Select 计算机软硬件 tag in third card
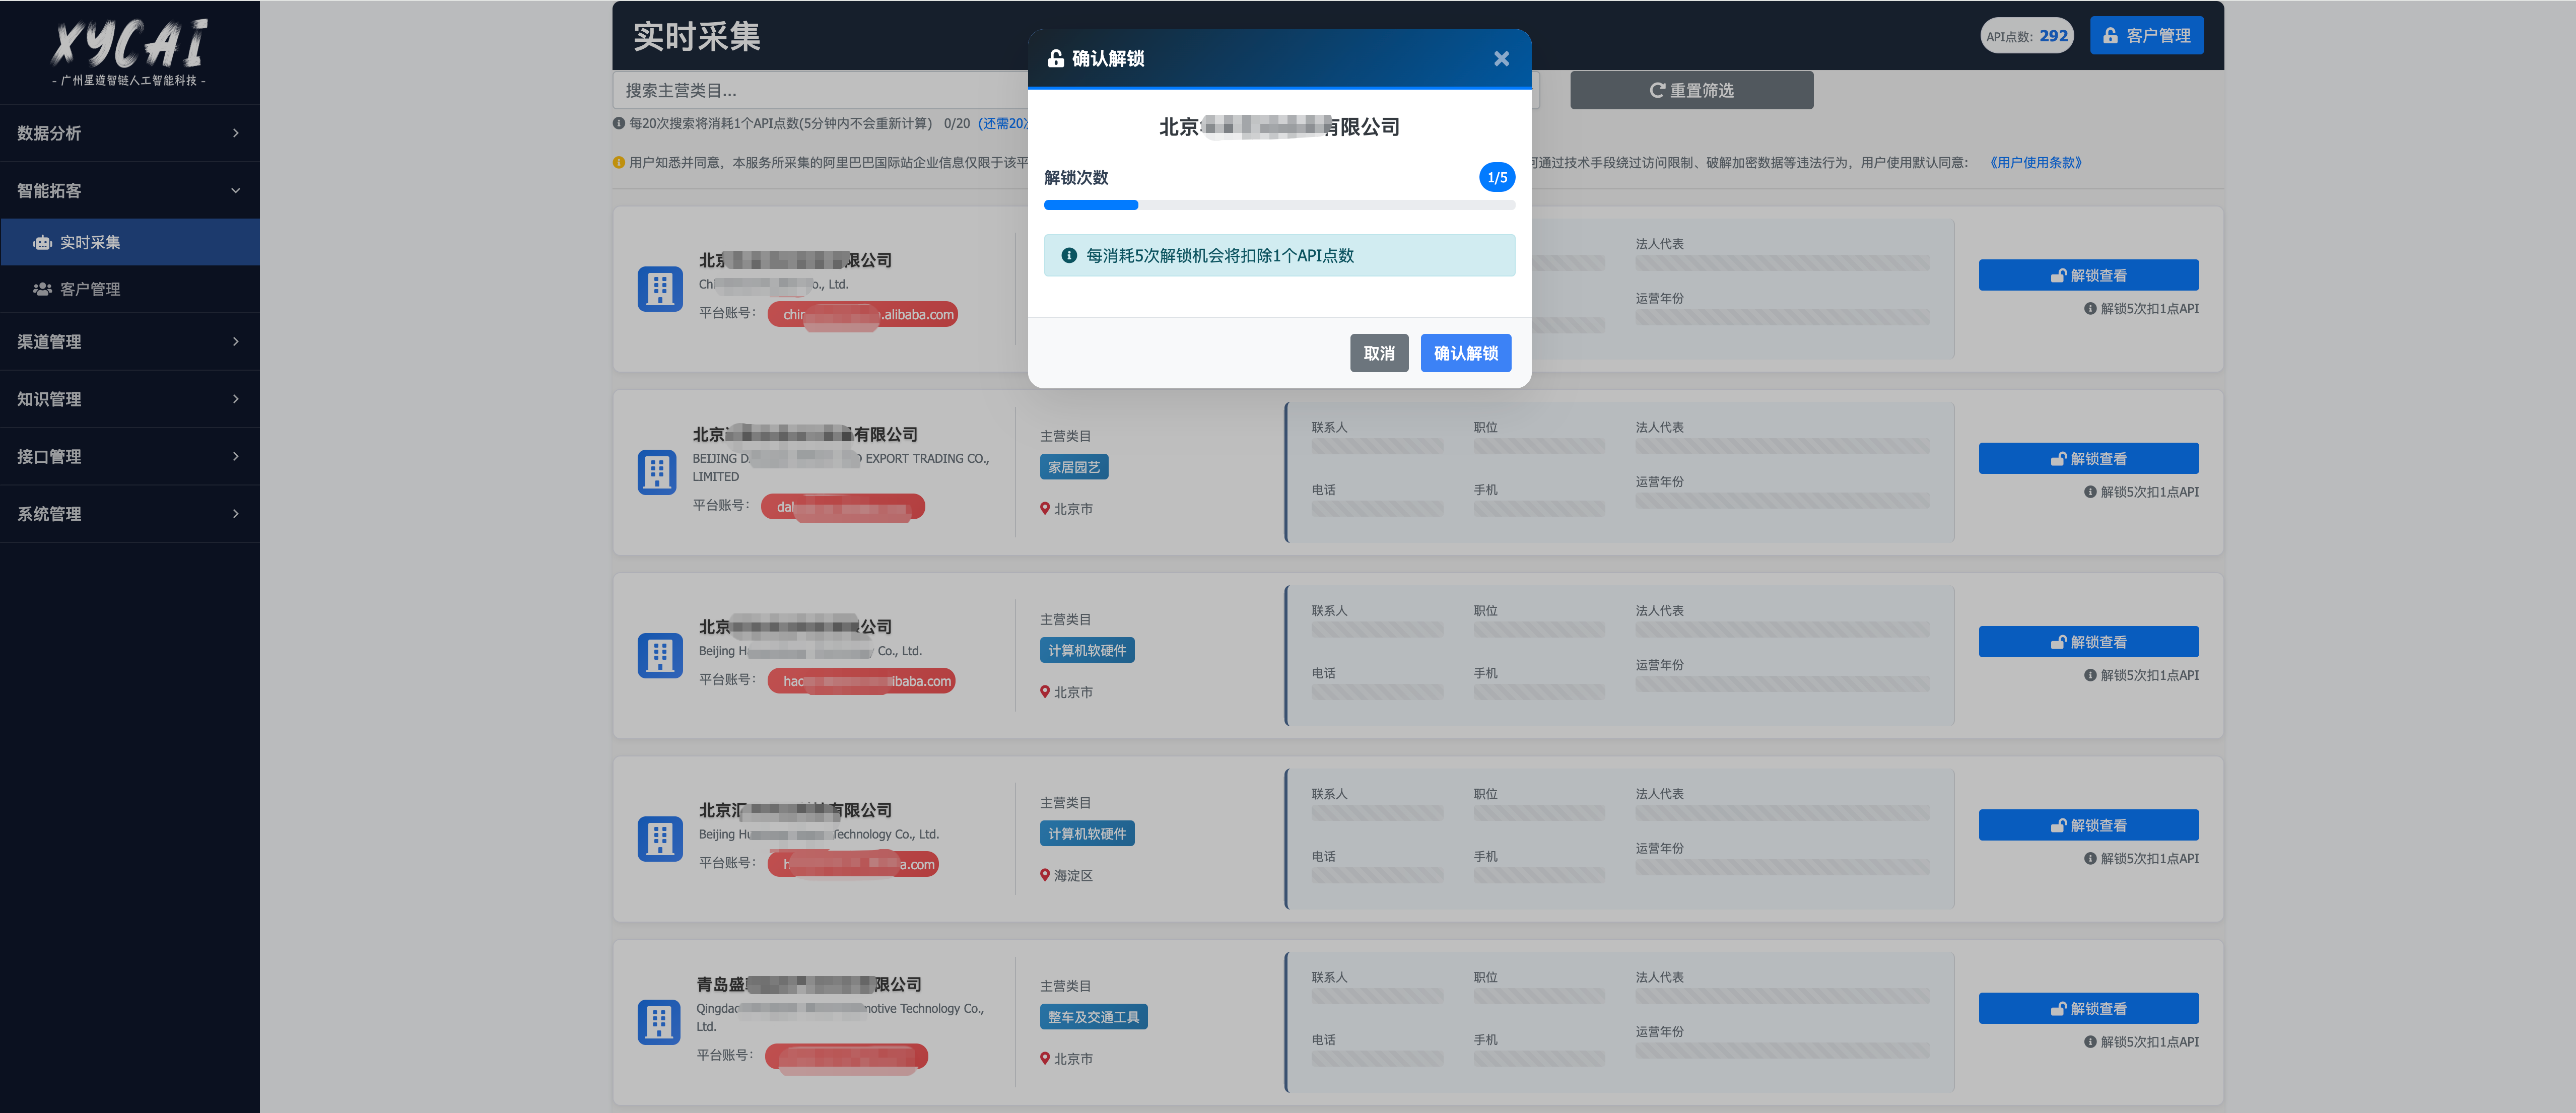 (x=1086, y=650)
